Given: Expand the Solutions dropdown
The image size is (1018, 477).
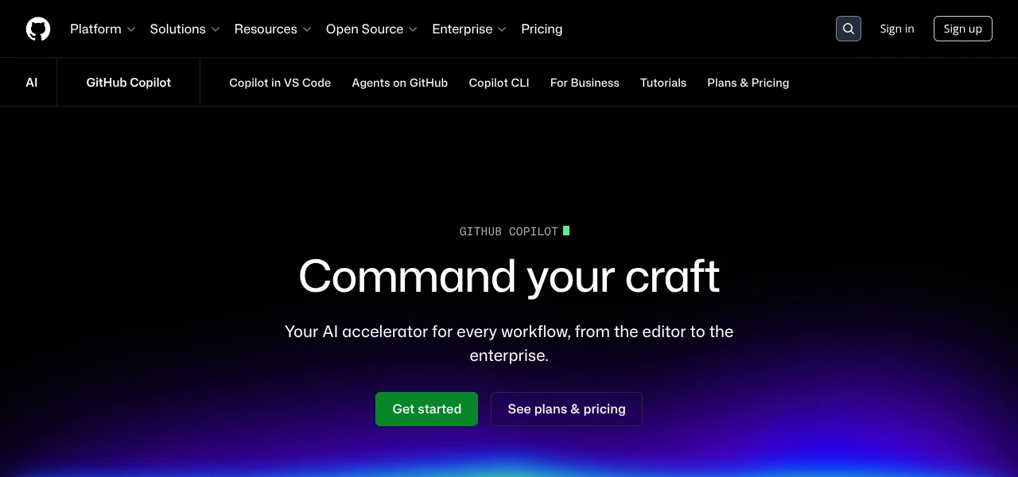Looking at the screenshot, I should [185, 29].
